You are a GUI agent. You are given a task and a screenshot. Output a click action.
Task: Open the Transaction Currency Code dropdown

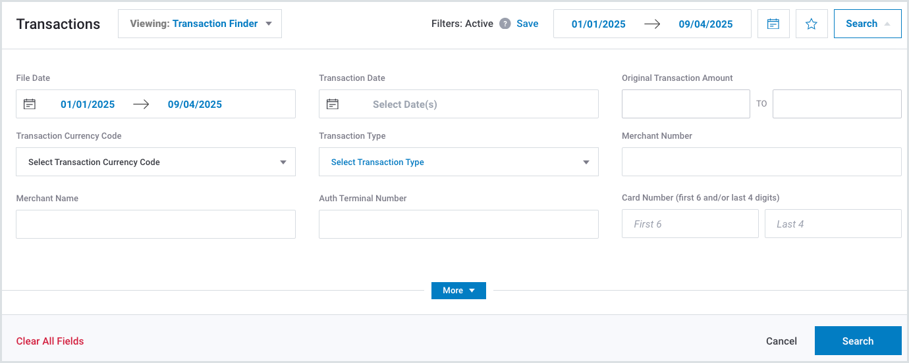click(x=155, y=162)
